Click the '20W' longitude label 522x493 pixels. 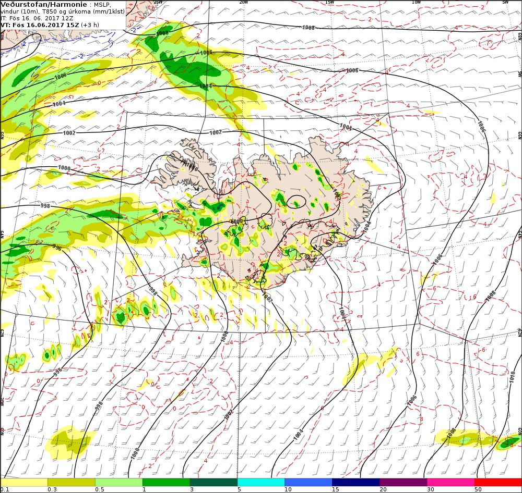point(244,2)
